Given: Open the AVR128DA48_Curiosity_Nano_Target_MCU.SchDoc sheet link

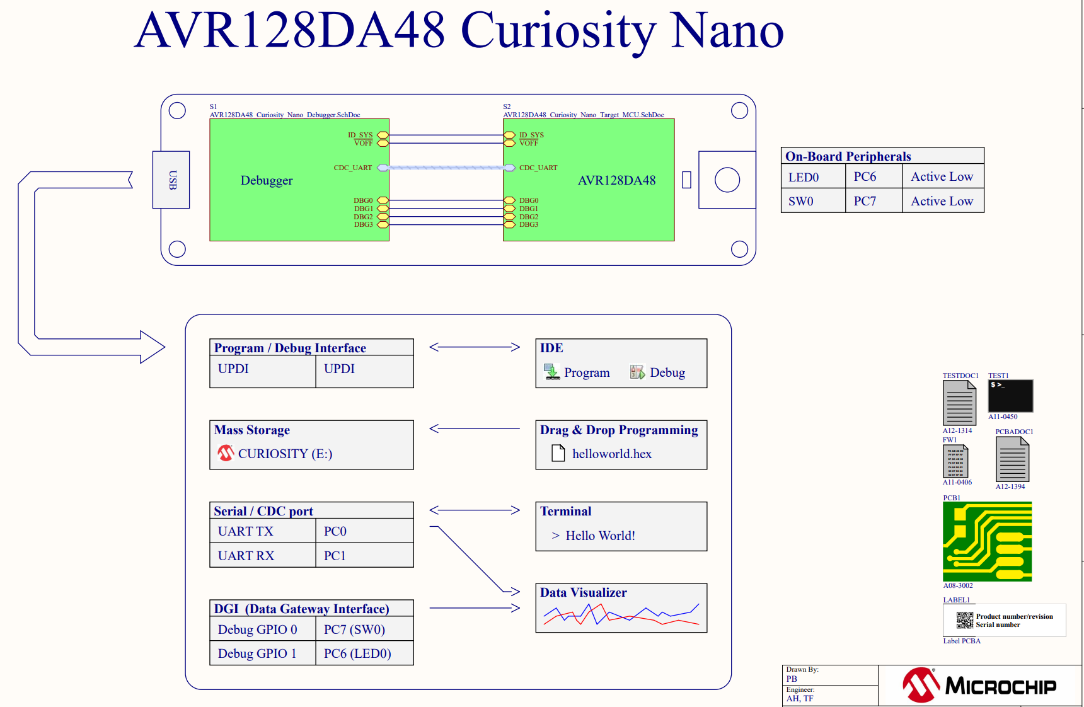Looking at the screenshot, I should click(583, 115).
